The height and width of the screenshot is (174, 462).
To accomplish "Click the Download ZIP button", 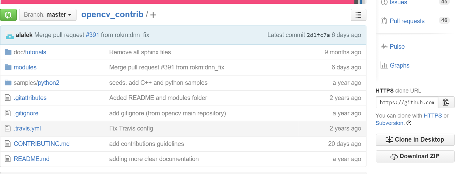I will pyautogui.click(x=415, y=156).
